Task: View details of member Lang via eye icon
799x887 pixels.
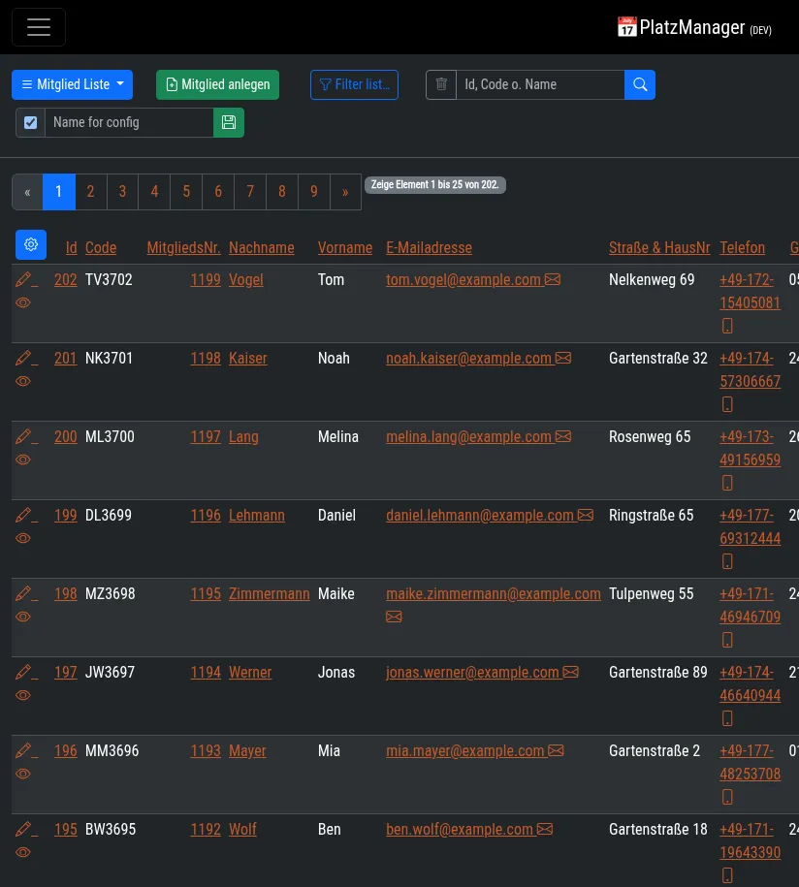Action: point(23,459)
